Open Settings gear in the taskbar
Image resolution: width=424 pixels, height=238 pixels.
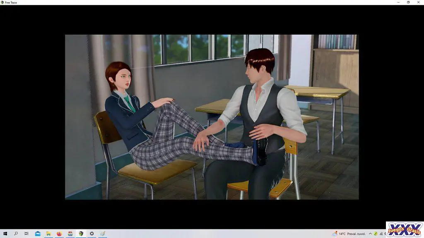click(92, 234)
